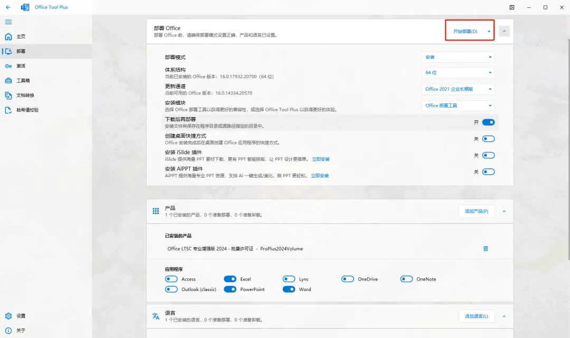The height and width of the screenshot is (338, 570).
Task: Open the 体系结构 dropdown showing 64 位
Action: point(458,73)
